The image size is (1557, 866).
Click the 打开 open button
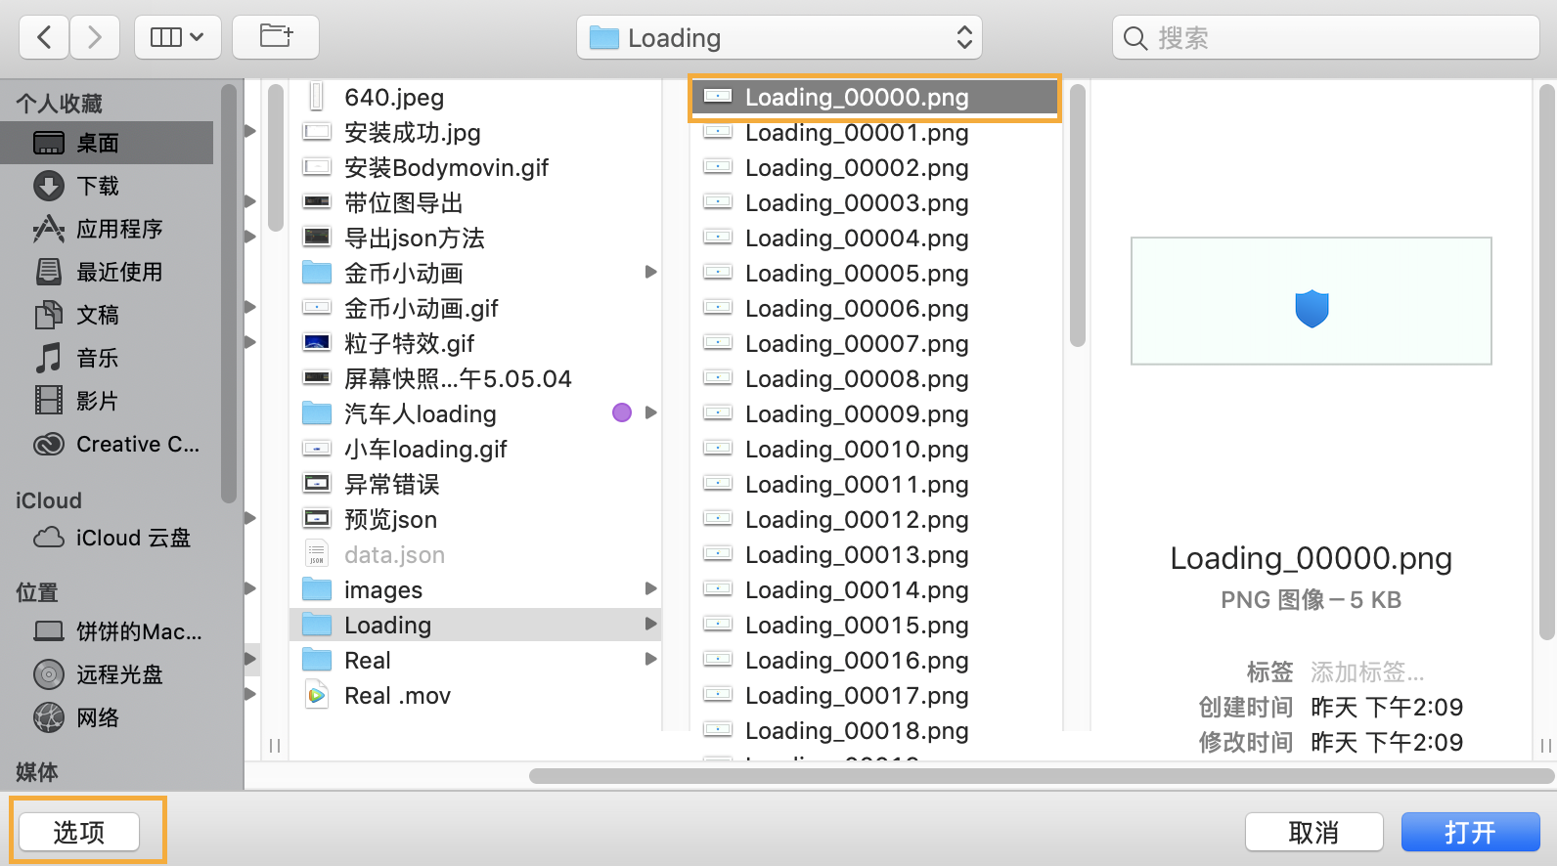click(x=1470, y=832)
